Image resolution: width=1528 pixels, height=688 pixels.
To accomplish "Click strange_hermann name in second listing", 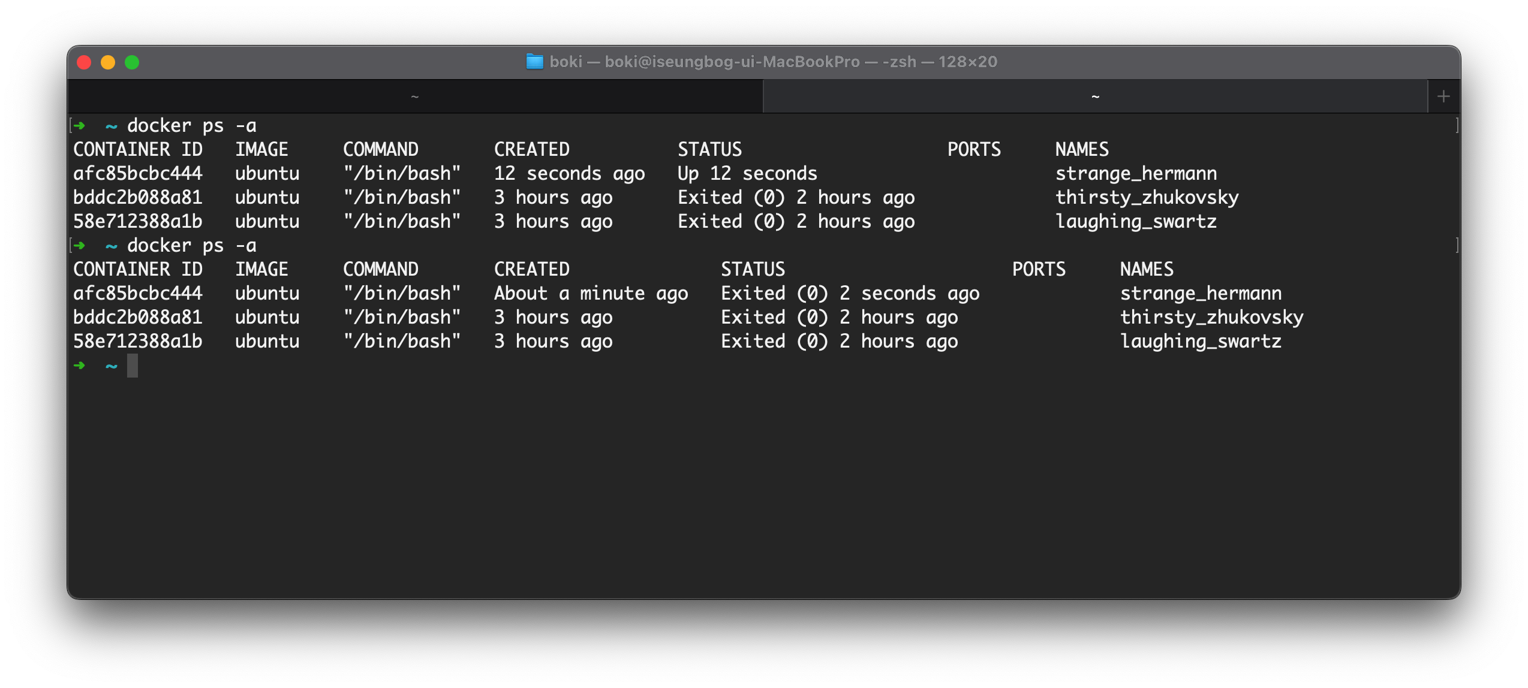I will click(1201, 294).
